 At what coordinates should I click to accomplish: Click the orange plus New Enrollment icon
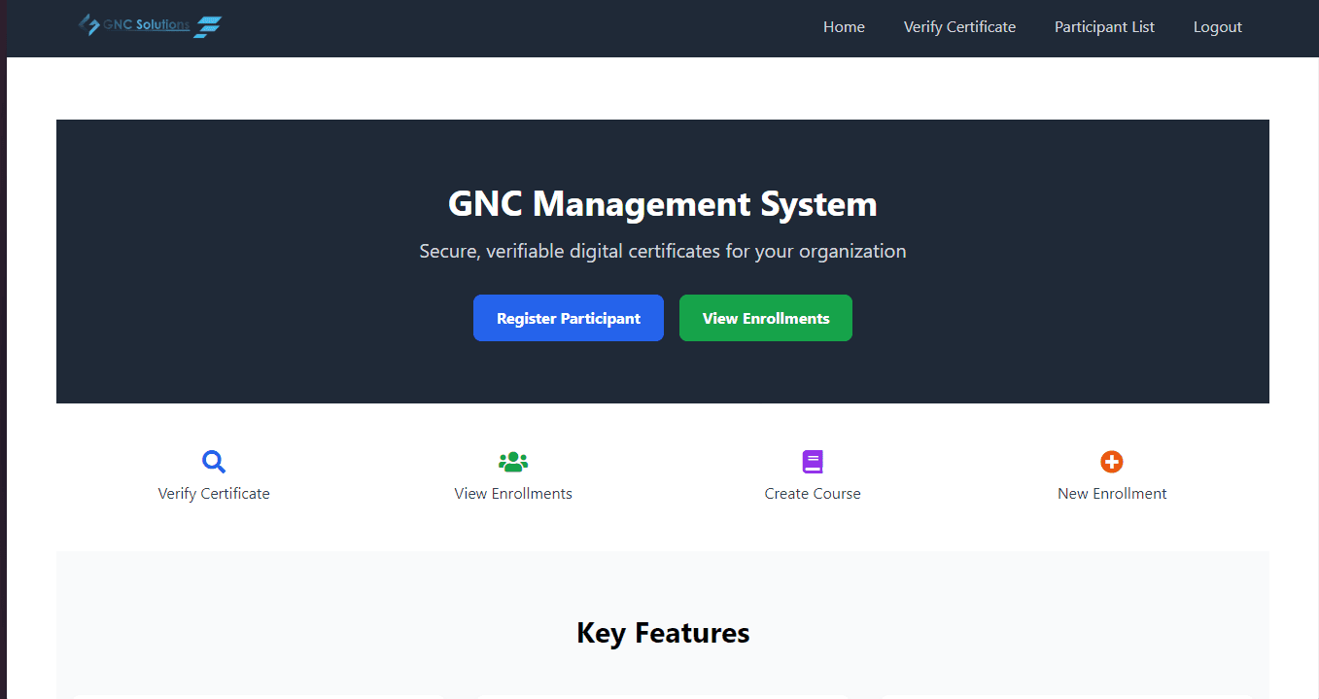[x=1112, y=462]
